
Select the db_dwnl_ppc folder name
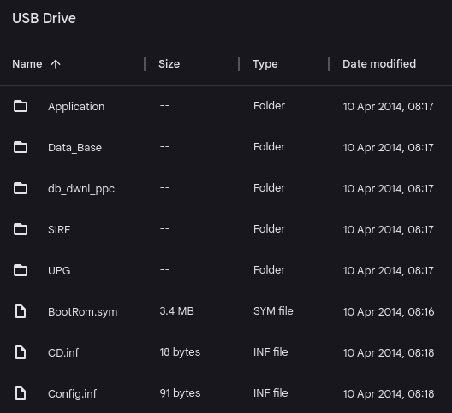tap(81, 189)
